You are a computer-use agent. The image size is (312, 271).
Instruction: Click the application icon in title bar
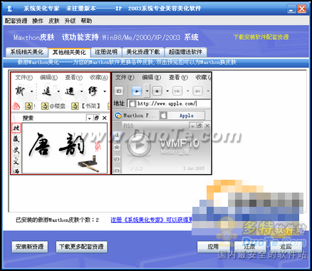point(10,9)
